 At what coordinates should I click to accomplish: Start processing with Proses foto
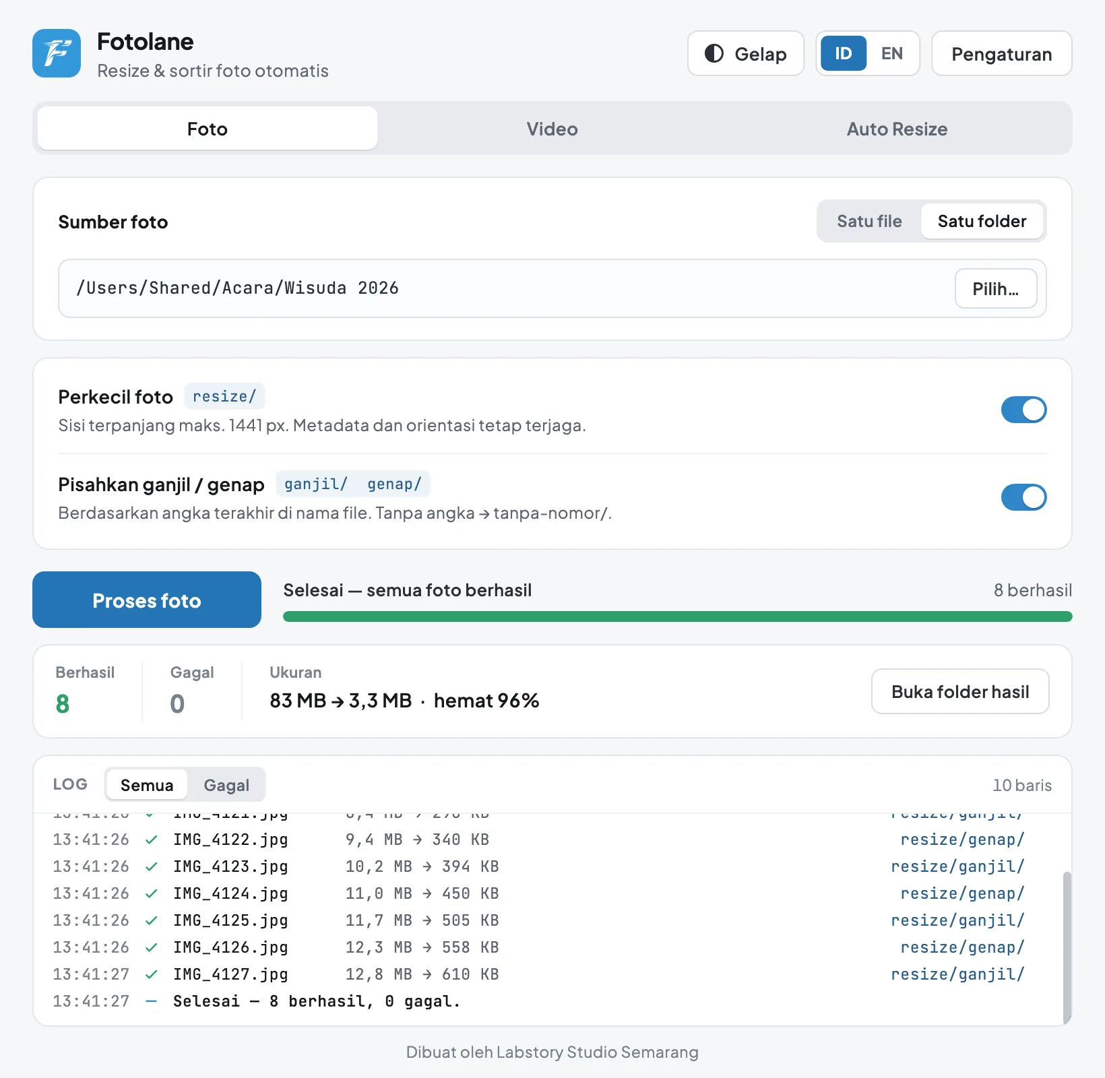click(147, 600)
